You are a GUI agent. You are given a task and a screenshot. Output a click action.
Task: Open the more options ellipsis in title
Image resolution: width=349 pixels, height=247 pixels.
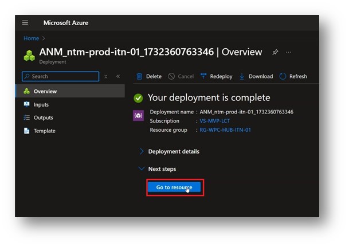[288, 52]
